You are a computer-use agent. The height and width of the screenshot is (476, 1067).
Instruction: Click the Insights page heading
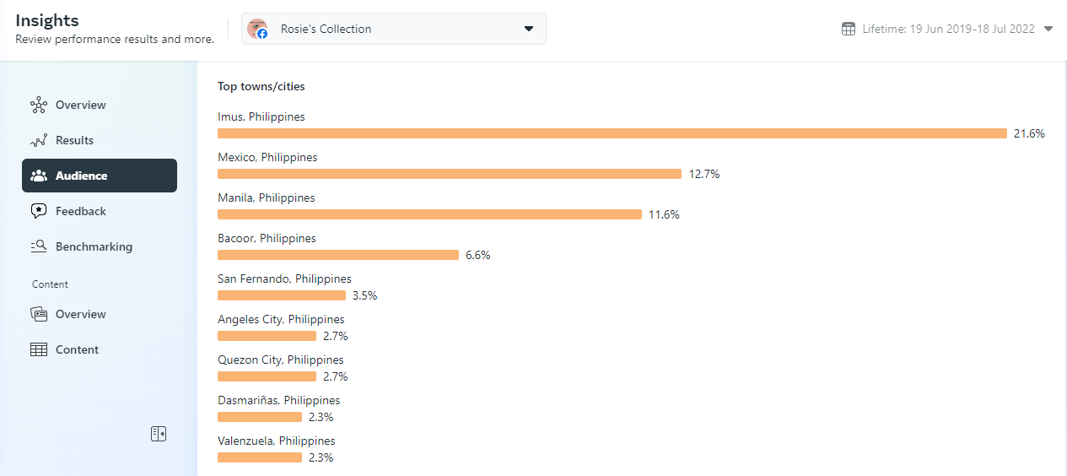click(47, 21)
